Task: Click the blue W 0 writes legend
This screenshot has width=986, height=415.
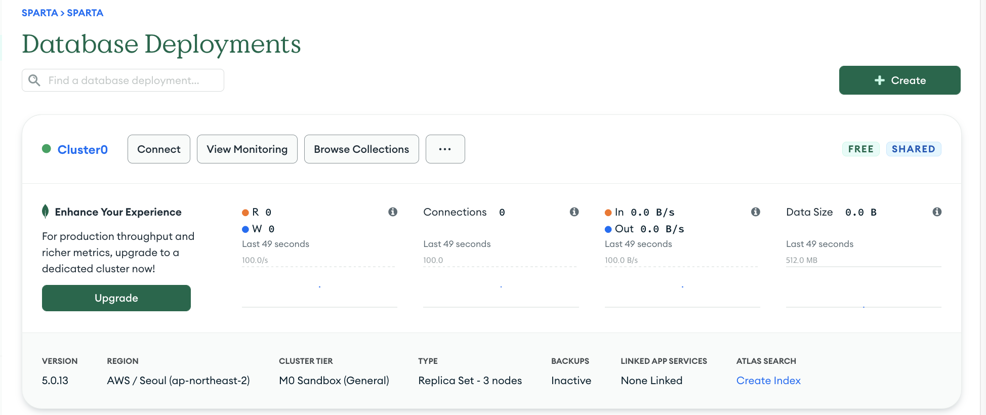Action: pos(258,229)
